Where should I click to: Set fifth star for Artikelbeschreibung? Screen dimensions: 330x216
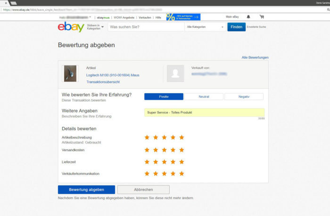pos(181,137)
